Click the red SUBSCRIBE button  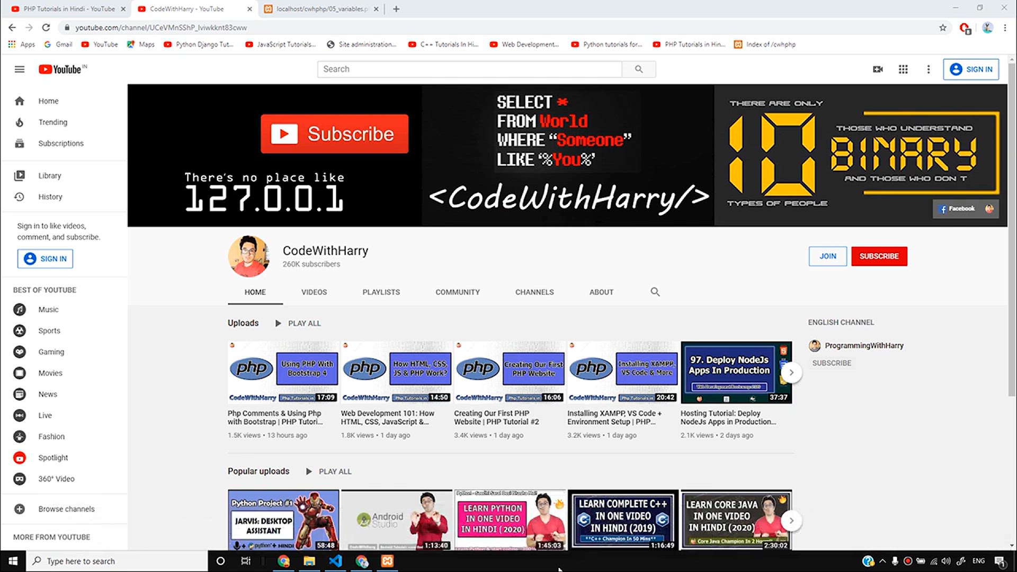coord(879,256)
